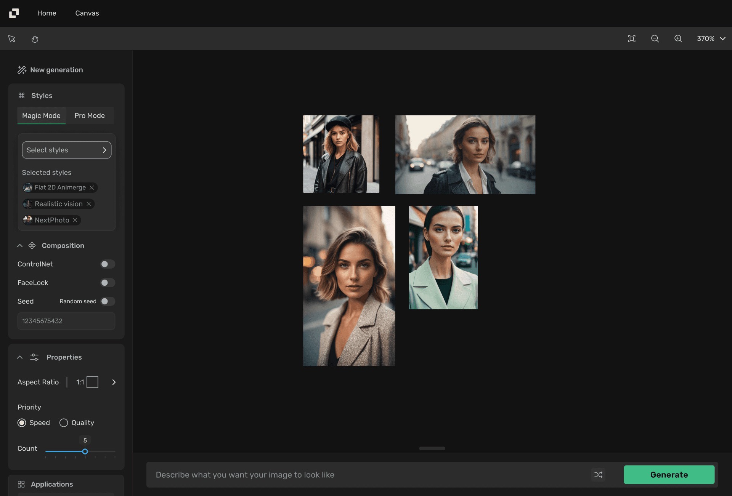Remove the NextPhoto style
The image size is (732, 496).
pos(75,220)
